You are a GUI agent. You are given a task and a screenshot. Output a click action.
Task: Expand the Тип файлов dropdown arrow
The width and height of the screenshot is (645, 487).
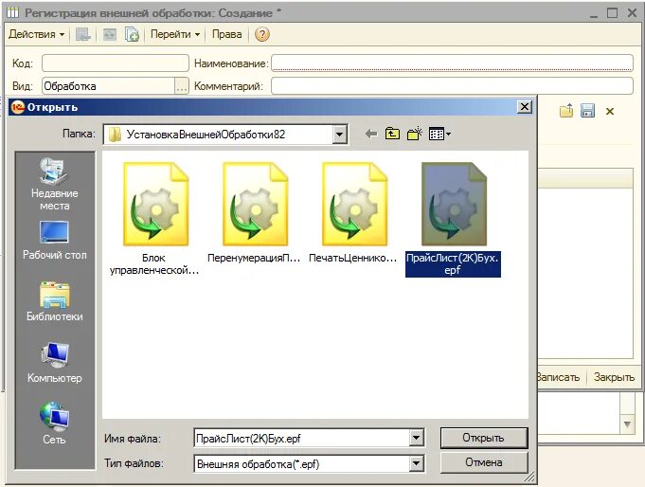click(417, 464)
